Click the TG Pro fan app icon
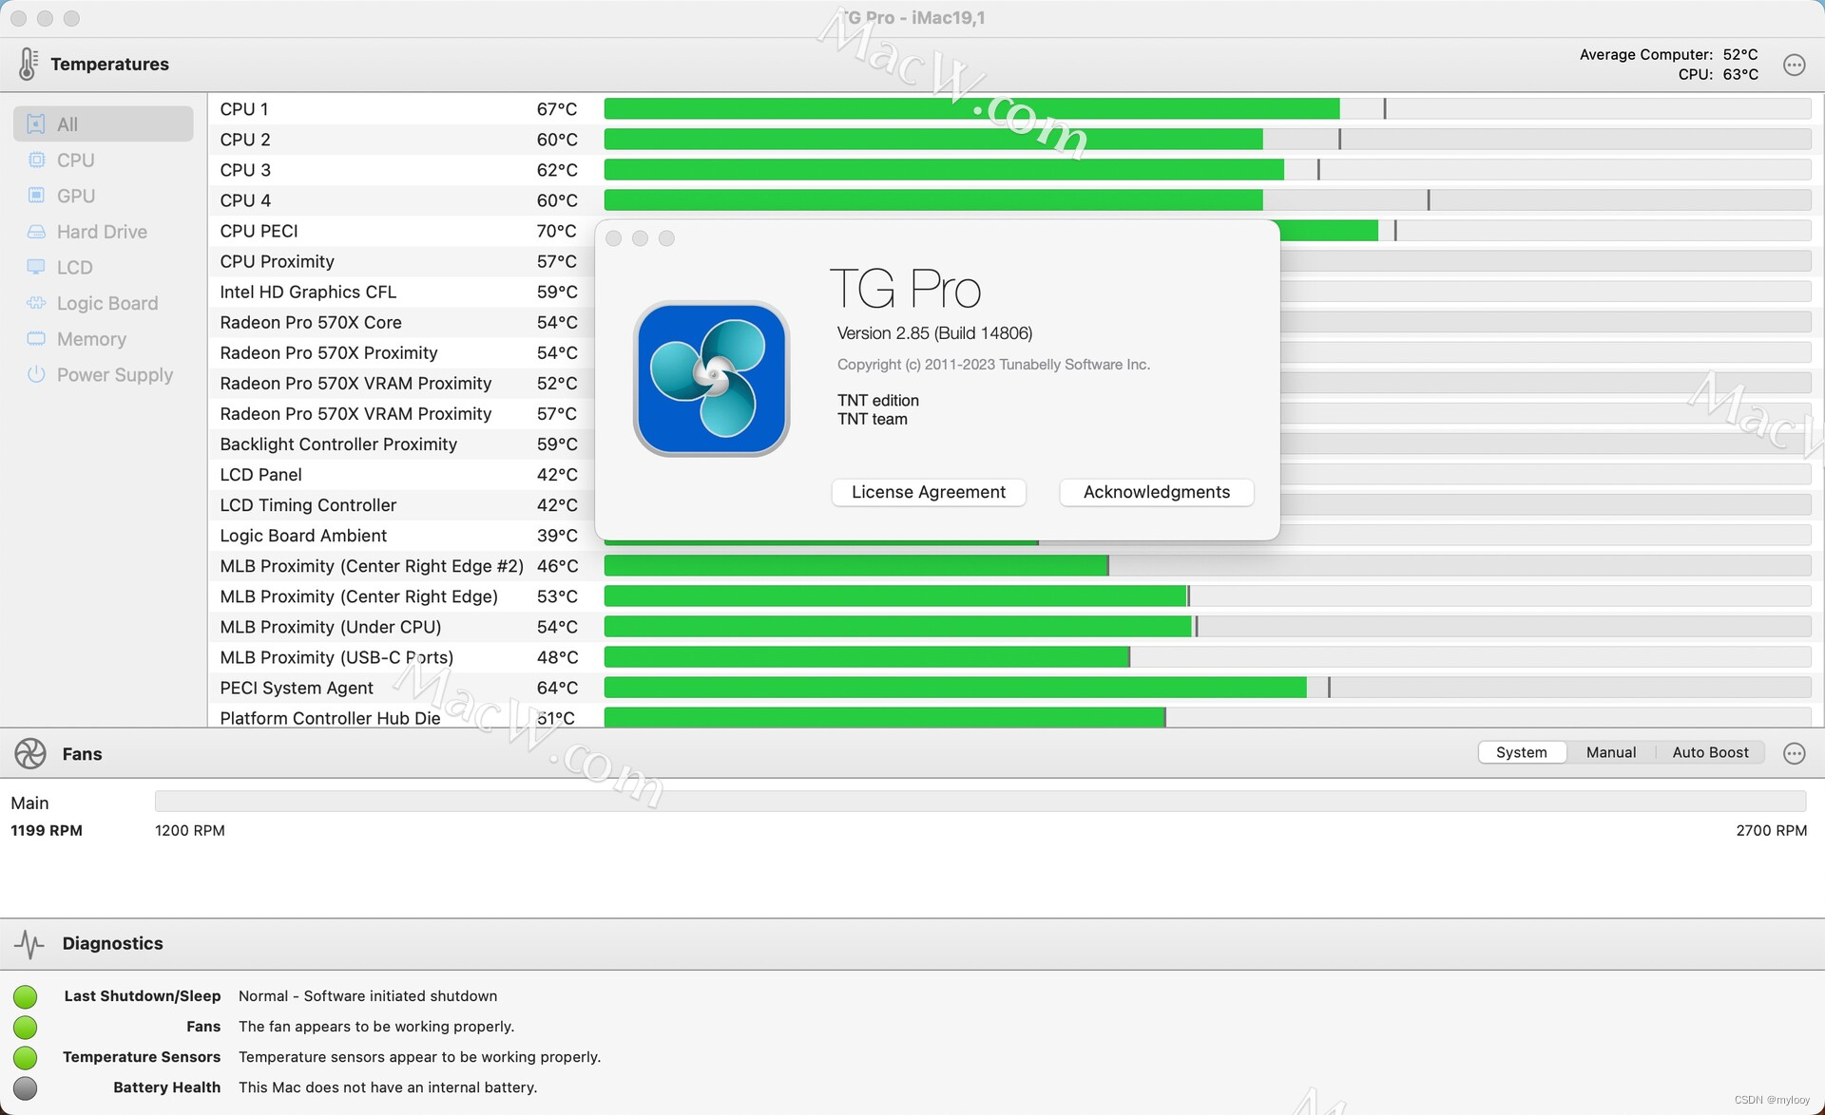The width and height of the screenshot is (1825, 1115). tap(712, 379)
